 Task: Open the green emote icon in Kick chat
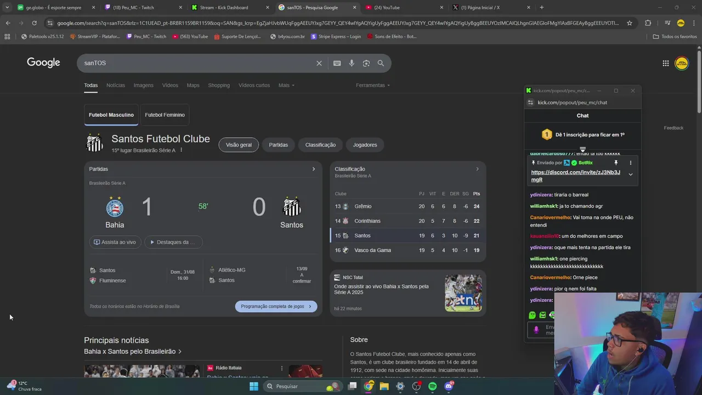coord(532,315)
